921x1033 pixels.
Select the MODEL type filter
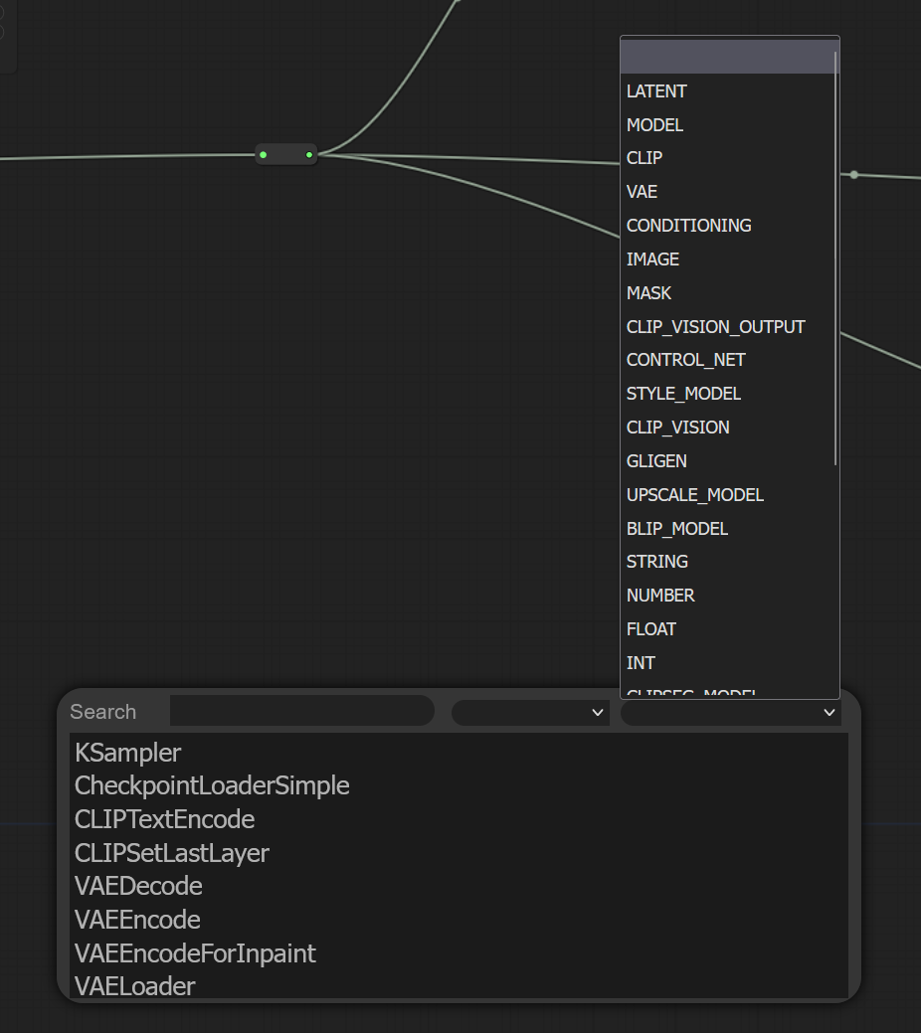654,125
